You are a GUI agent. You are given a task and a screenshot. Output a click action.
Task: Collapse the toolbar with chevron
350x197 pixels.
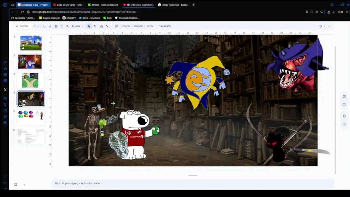tap(329, 26)
